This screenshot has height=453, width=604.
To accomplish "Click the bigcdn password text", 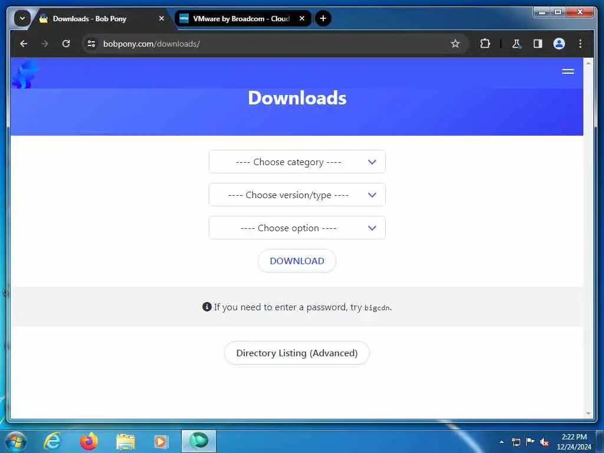I will (377, 308).
